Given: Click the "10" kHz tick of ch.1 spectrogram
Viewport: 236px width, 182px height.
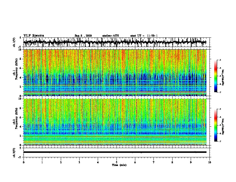Looking at the screenshot, I should point(20,50).
